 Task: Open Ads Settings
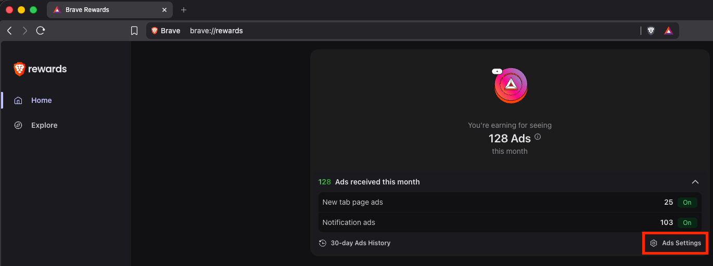[676, 243]
